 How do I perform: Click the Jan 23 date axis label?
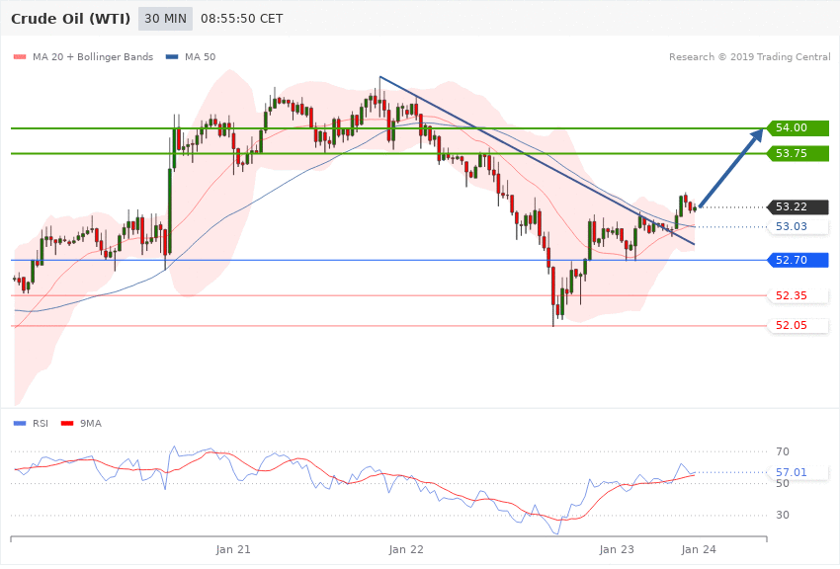point(617,549)
